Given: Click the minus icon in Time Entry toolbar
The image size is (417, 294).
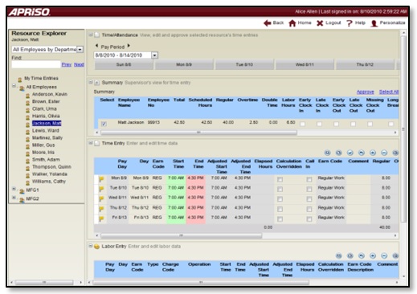Looking at the screenshot, I should point(384,153).
